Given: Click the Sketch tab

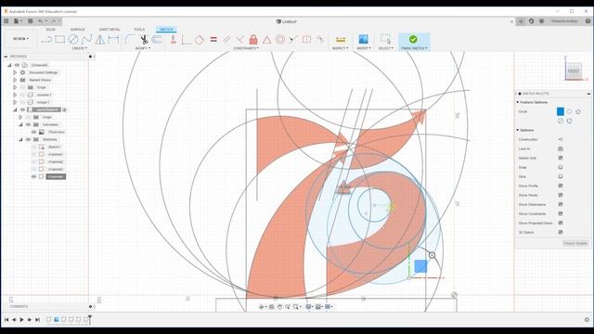Looking at the screenshot, I should click(166, 29).
